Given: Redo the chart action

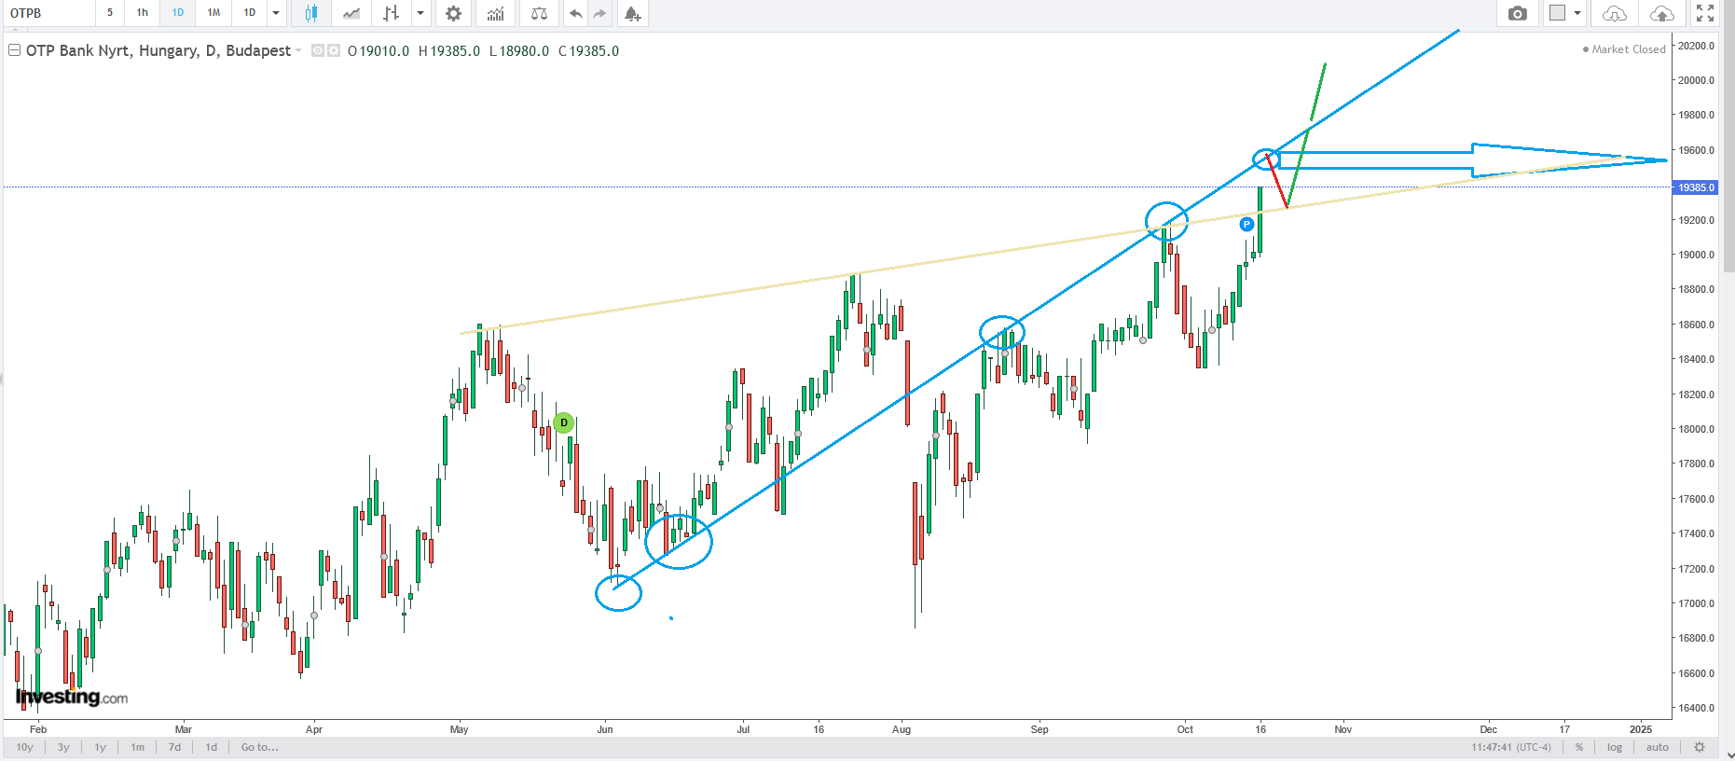Looking at the screenshot, I should (599, 13).
